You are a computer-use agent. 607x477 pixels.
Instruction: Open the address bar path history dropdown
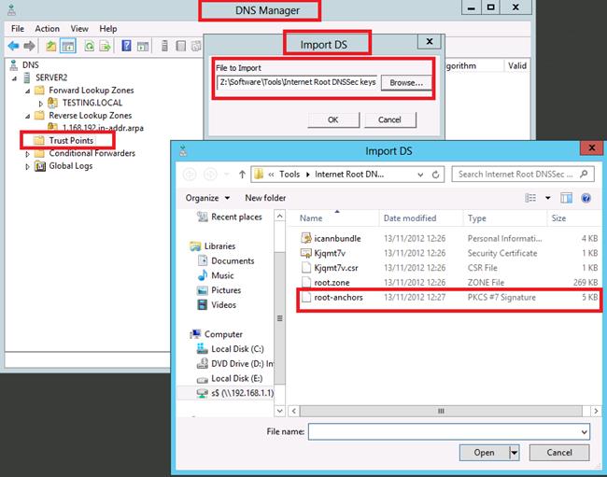click(x=420, y=175)
